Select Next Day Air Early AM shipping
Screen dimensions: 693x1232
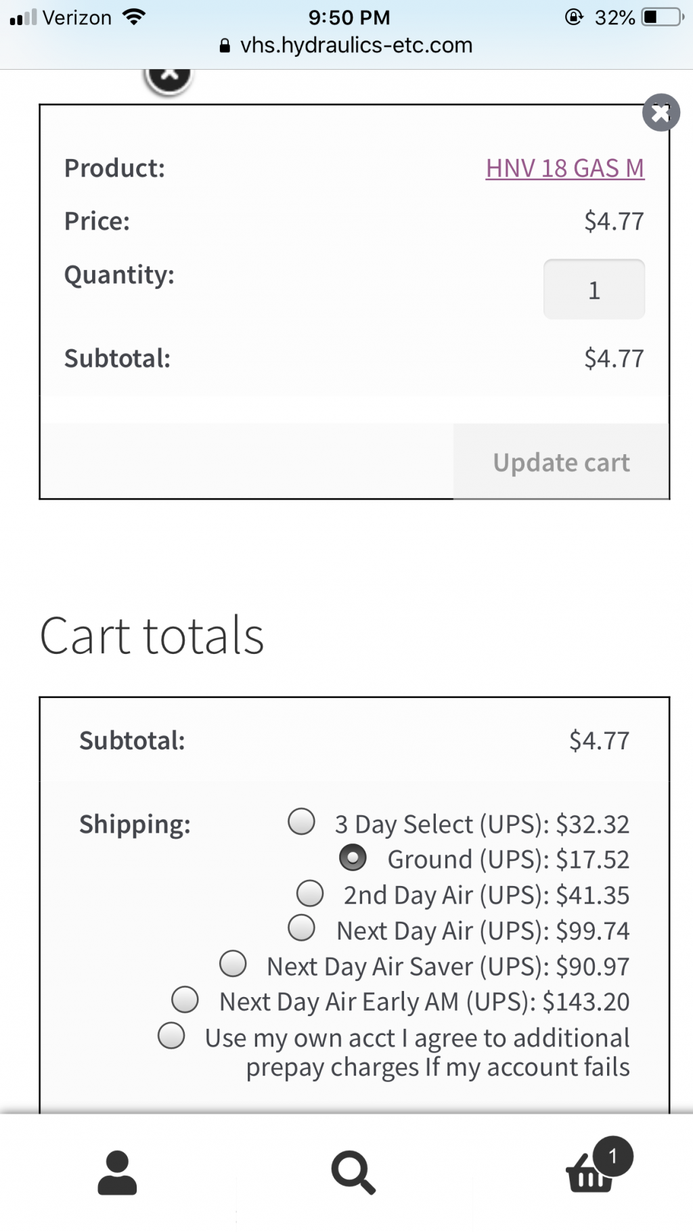pos(185,998)
